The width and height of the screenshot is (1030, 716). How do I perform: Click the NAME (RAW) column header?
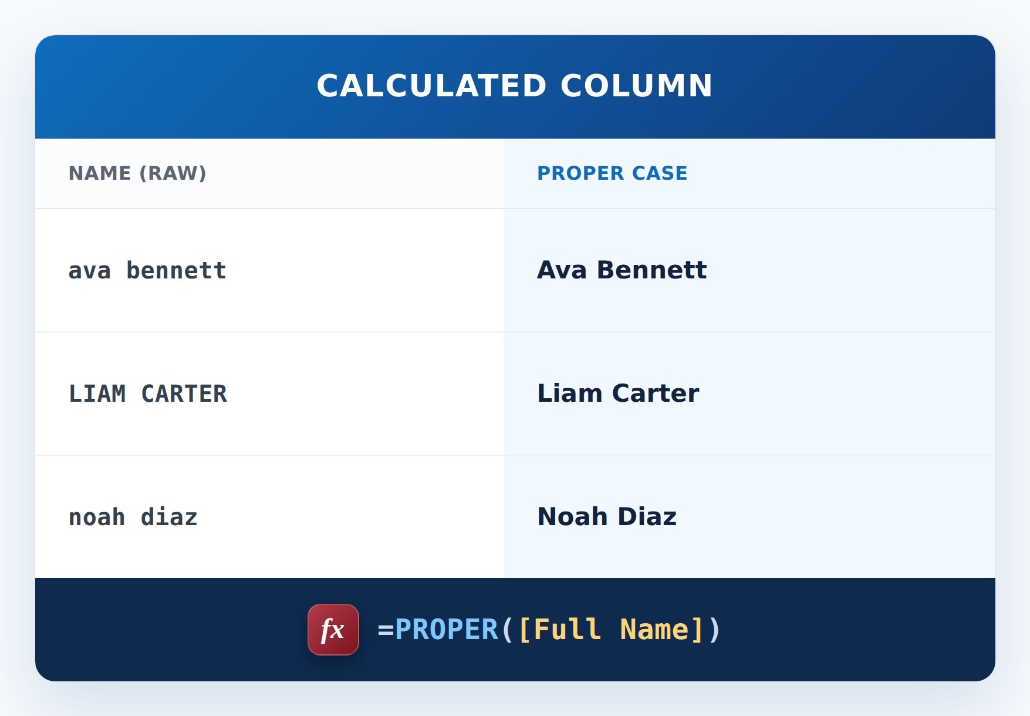[137, 173]
